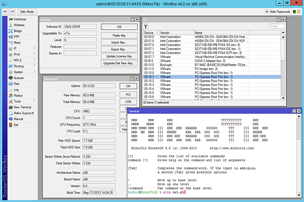Image resolution: width=304 pixels, height=202 pixels.
Task: Click the Update License Key button
Action: (119, 56)
